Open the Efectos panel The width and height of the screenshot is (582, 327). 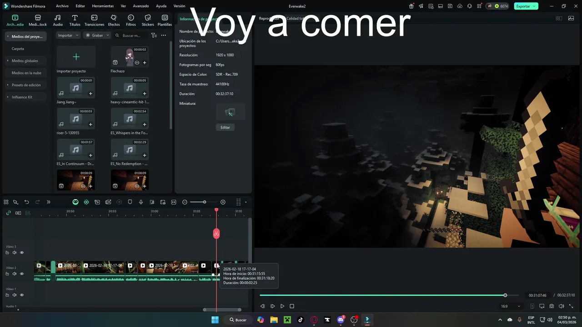pos(114,20)
